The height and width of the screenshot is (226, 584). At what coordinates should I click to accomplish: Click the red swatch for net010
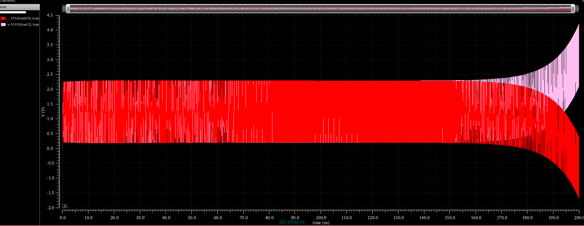pos(3,18)
